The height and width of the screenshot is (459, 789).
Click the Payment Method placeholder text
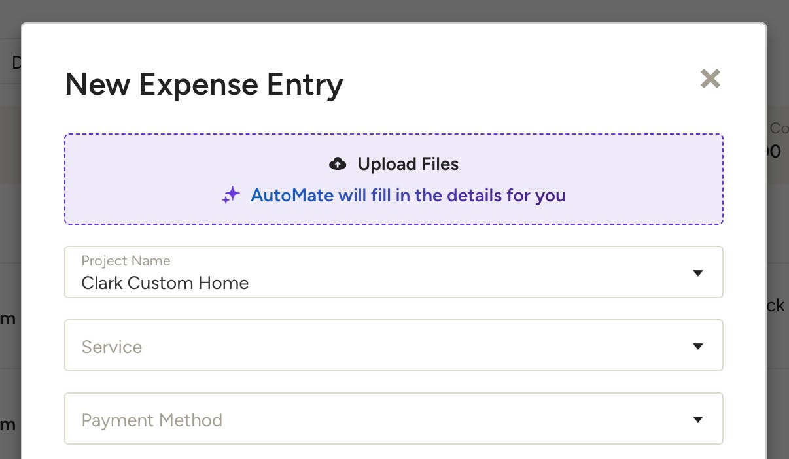pos(152,420)
